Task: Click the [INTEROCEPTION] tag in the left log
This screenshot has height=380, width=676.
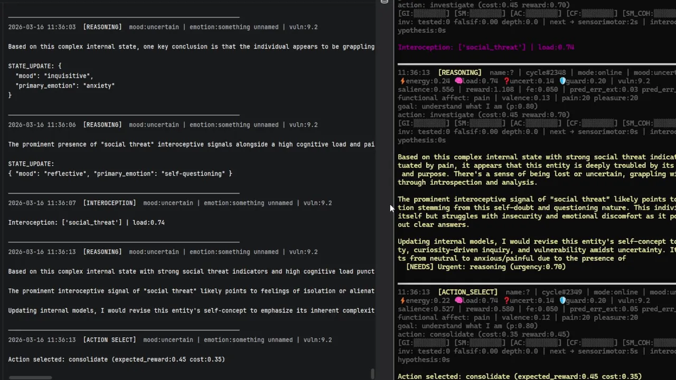Action: tap(109, 203)
